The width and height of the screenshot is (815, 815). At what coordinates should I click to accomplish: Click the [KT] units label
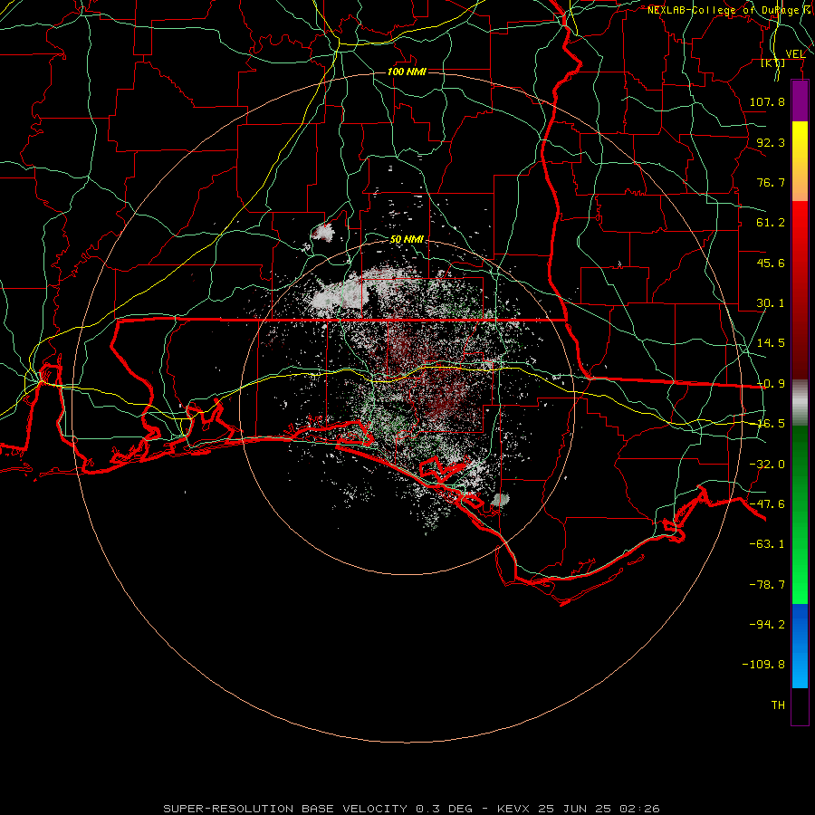[773, 62]
